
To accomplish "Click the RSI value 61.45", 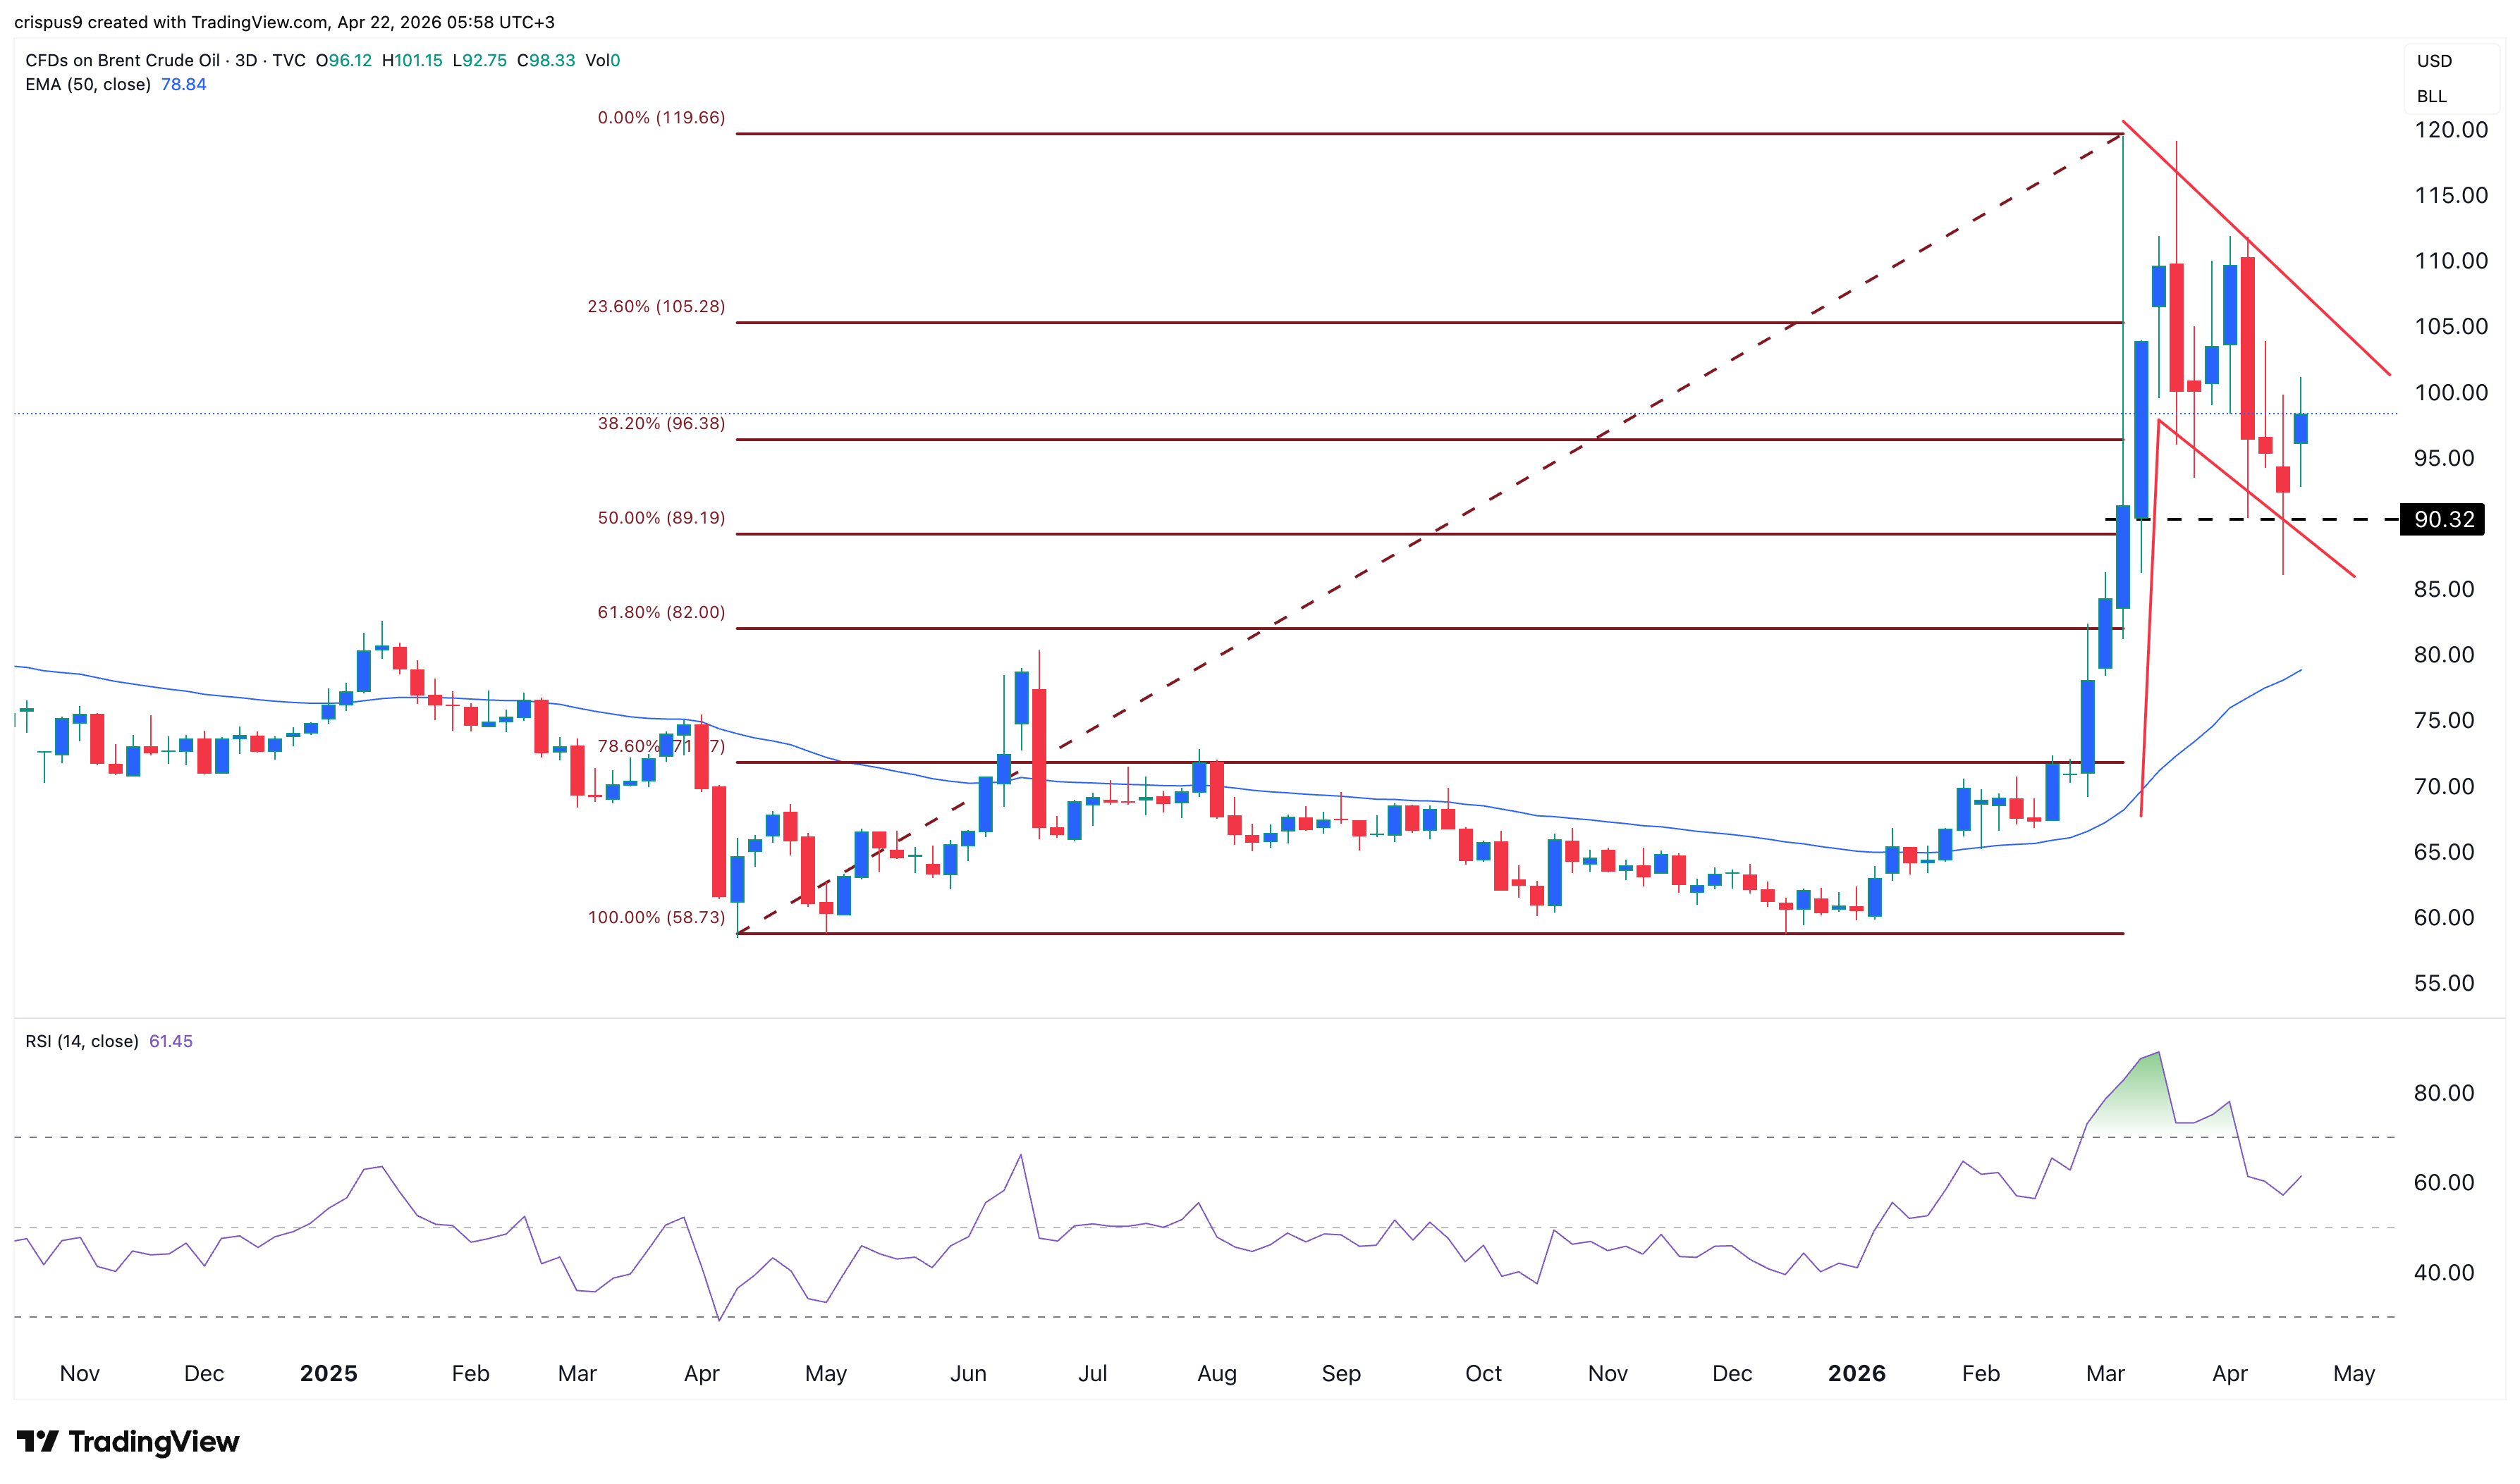I will click(x=172, y=1041).
